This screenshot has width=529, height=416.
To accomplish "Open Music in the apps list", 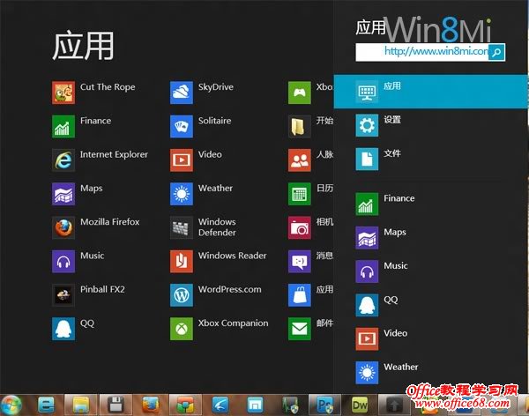I will pyautogui.click(x=63, y=261).
